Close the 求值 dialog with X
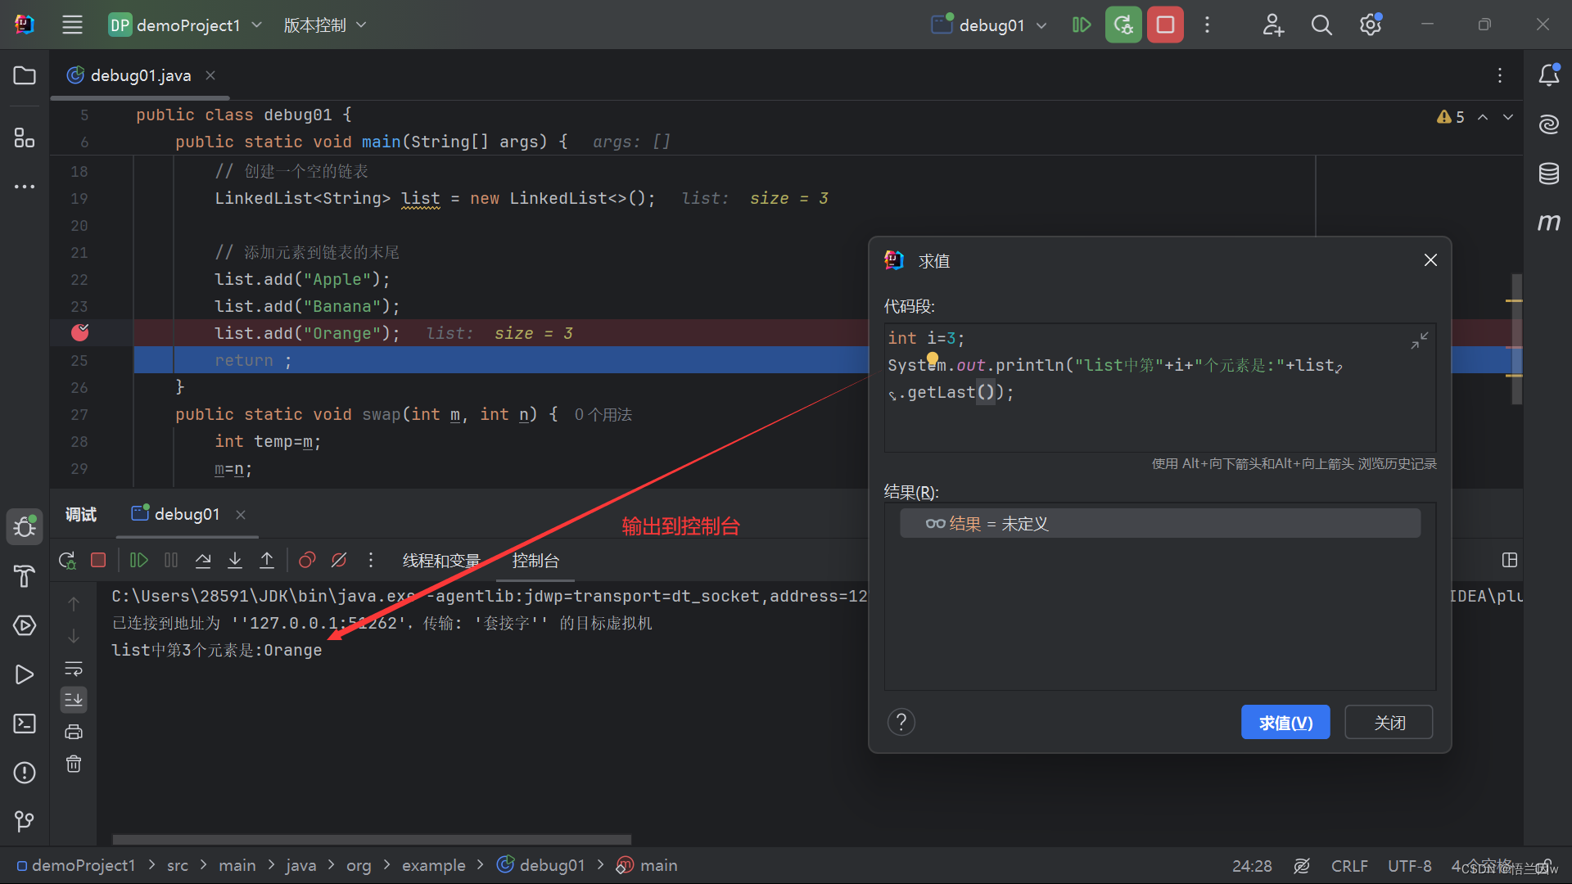This screenshot has height=884, width=1572. 1430,260
